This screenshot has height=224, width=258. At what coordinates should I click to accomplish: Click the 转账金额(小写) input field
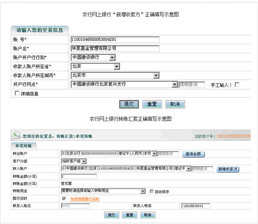pos(79,176)
